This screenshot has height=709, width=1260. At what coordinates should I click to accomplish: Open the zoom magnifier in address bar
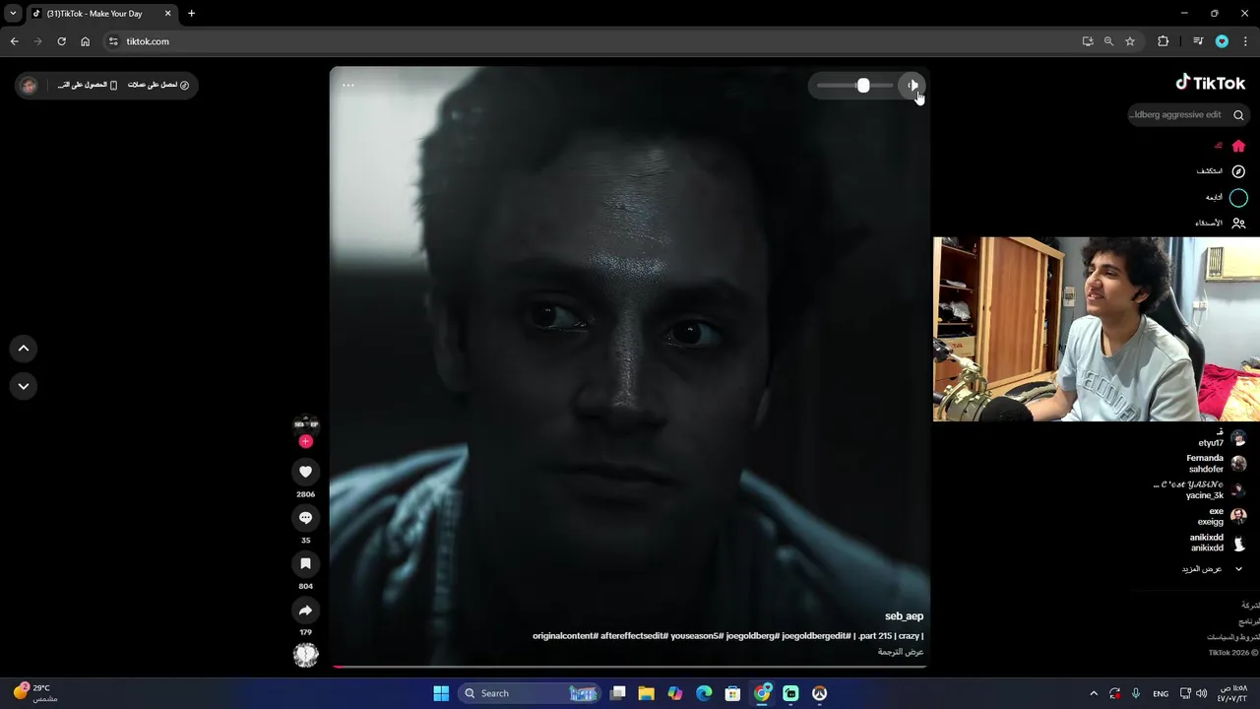(1108, 41)
